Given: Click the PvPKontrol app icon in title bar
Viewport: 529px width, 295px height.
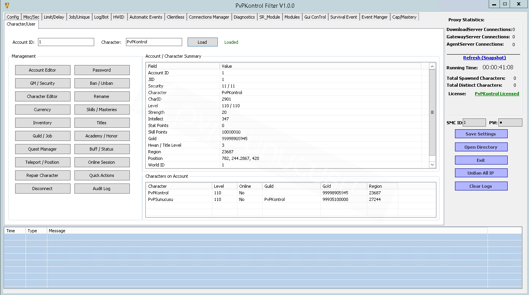Looking at the screenshot, I should 7,5.
